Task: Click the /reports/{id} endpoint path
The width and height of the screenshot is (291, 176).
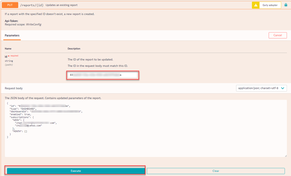Action: [36, 5]
